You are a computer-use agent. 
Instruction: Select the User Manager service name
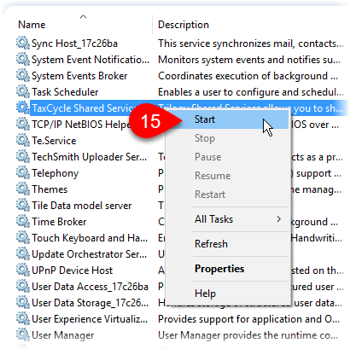pyautogui.click(x=63, y=335)
